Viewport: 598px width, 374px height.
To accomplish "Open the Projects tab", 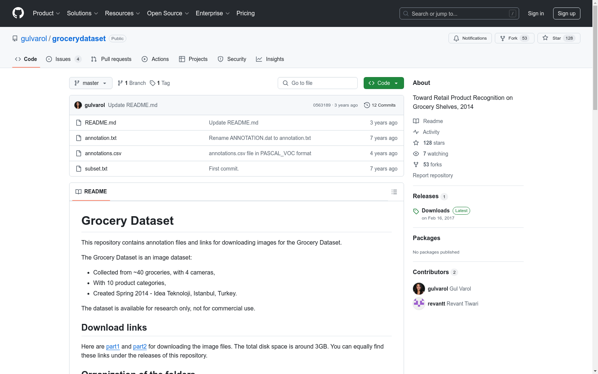I will (193, 59).
